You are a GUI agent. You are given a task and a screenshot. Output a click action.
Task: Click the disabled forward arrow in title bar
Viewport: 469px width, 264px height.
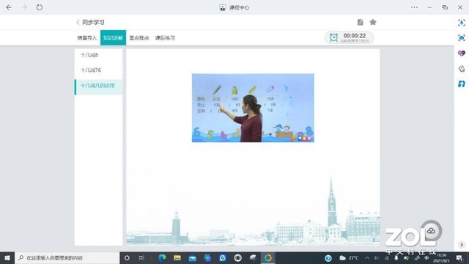point(24,7)
